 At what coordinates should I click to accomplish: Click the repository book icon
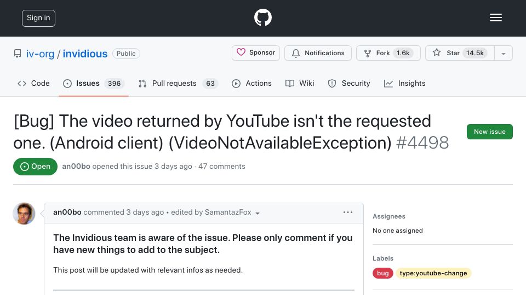tap(18, 54)
